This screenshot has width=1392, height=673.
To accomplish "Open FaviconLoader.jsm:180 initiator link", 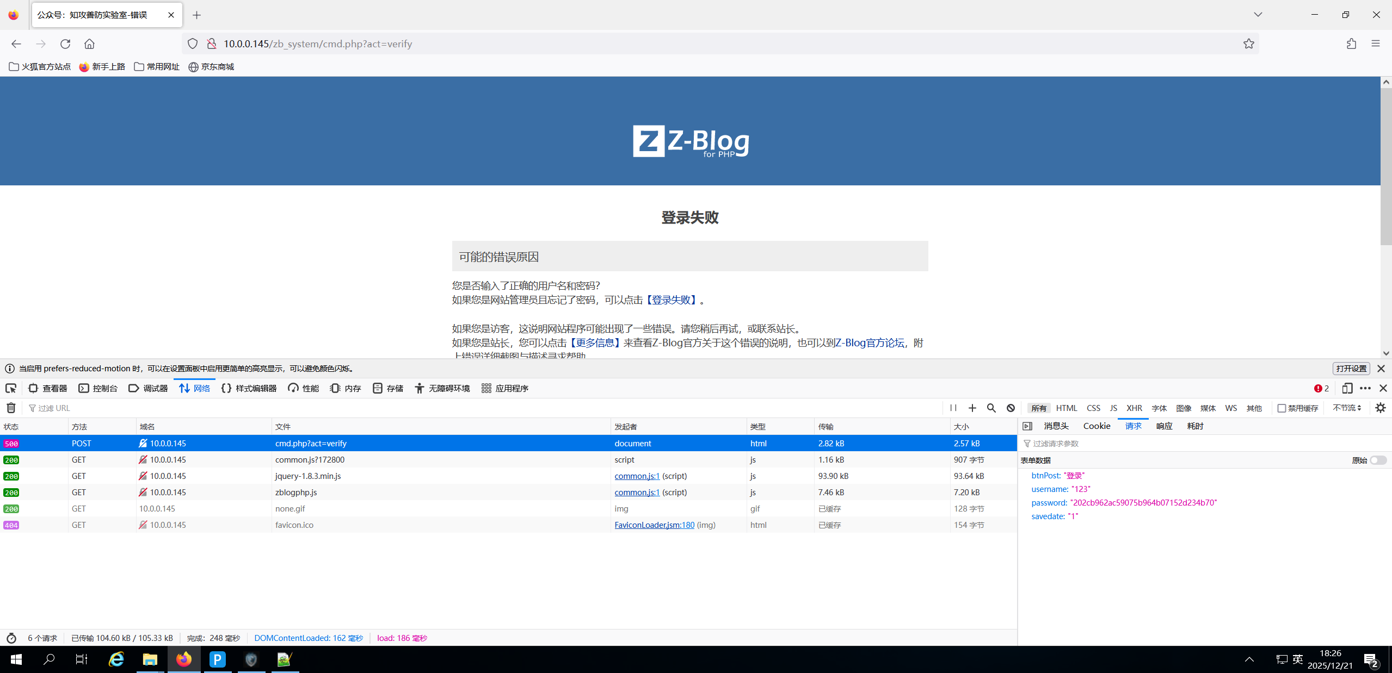I will (654, 525).
